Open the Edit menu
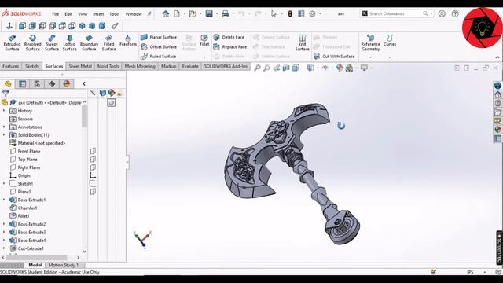This screenshot has width=503, height=283. [x=68, y=14]
